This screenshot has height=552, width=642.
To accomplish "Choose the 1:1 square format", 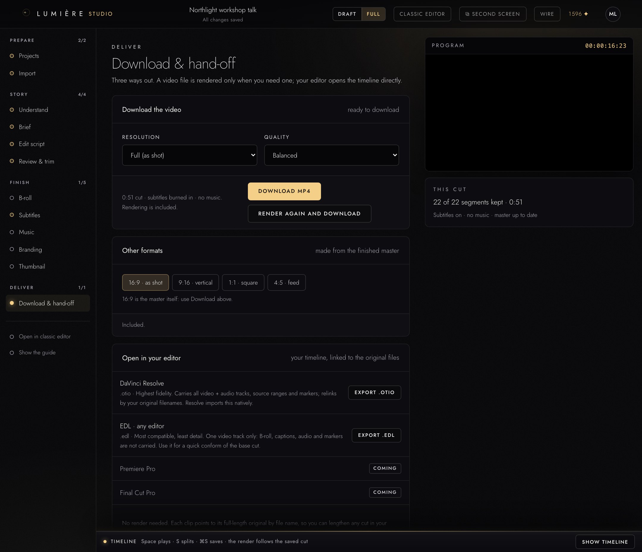I will coord(243,283).
